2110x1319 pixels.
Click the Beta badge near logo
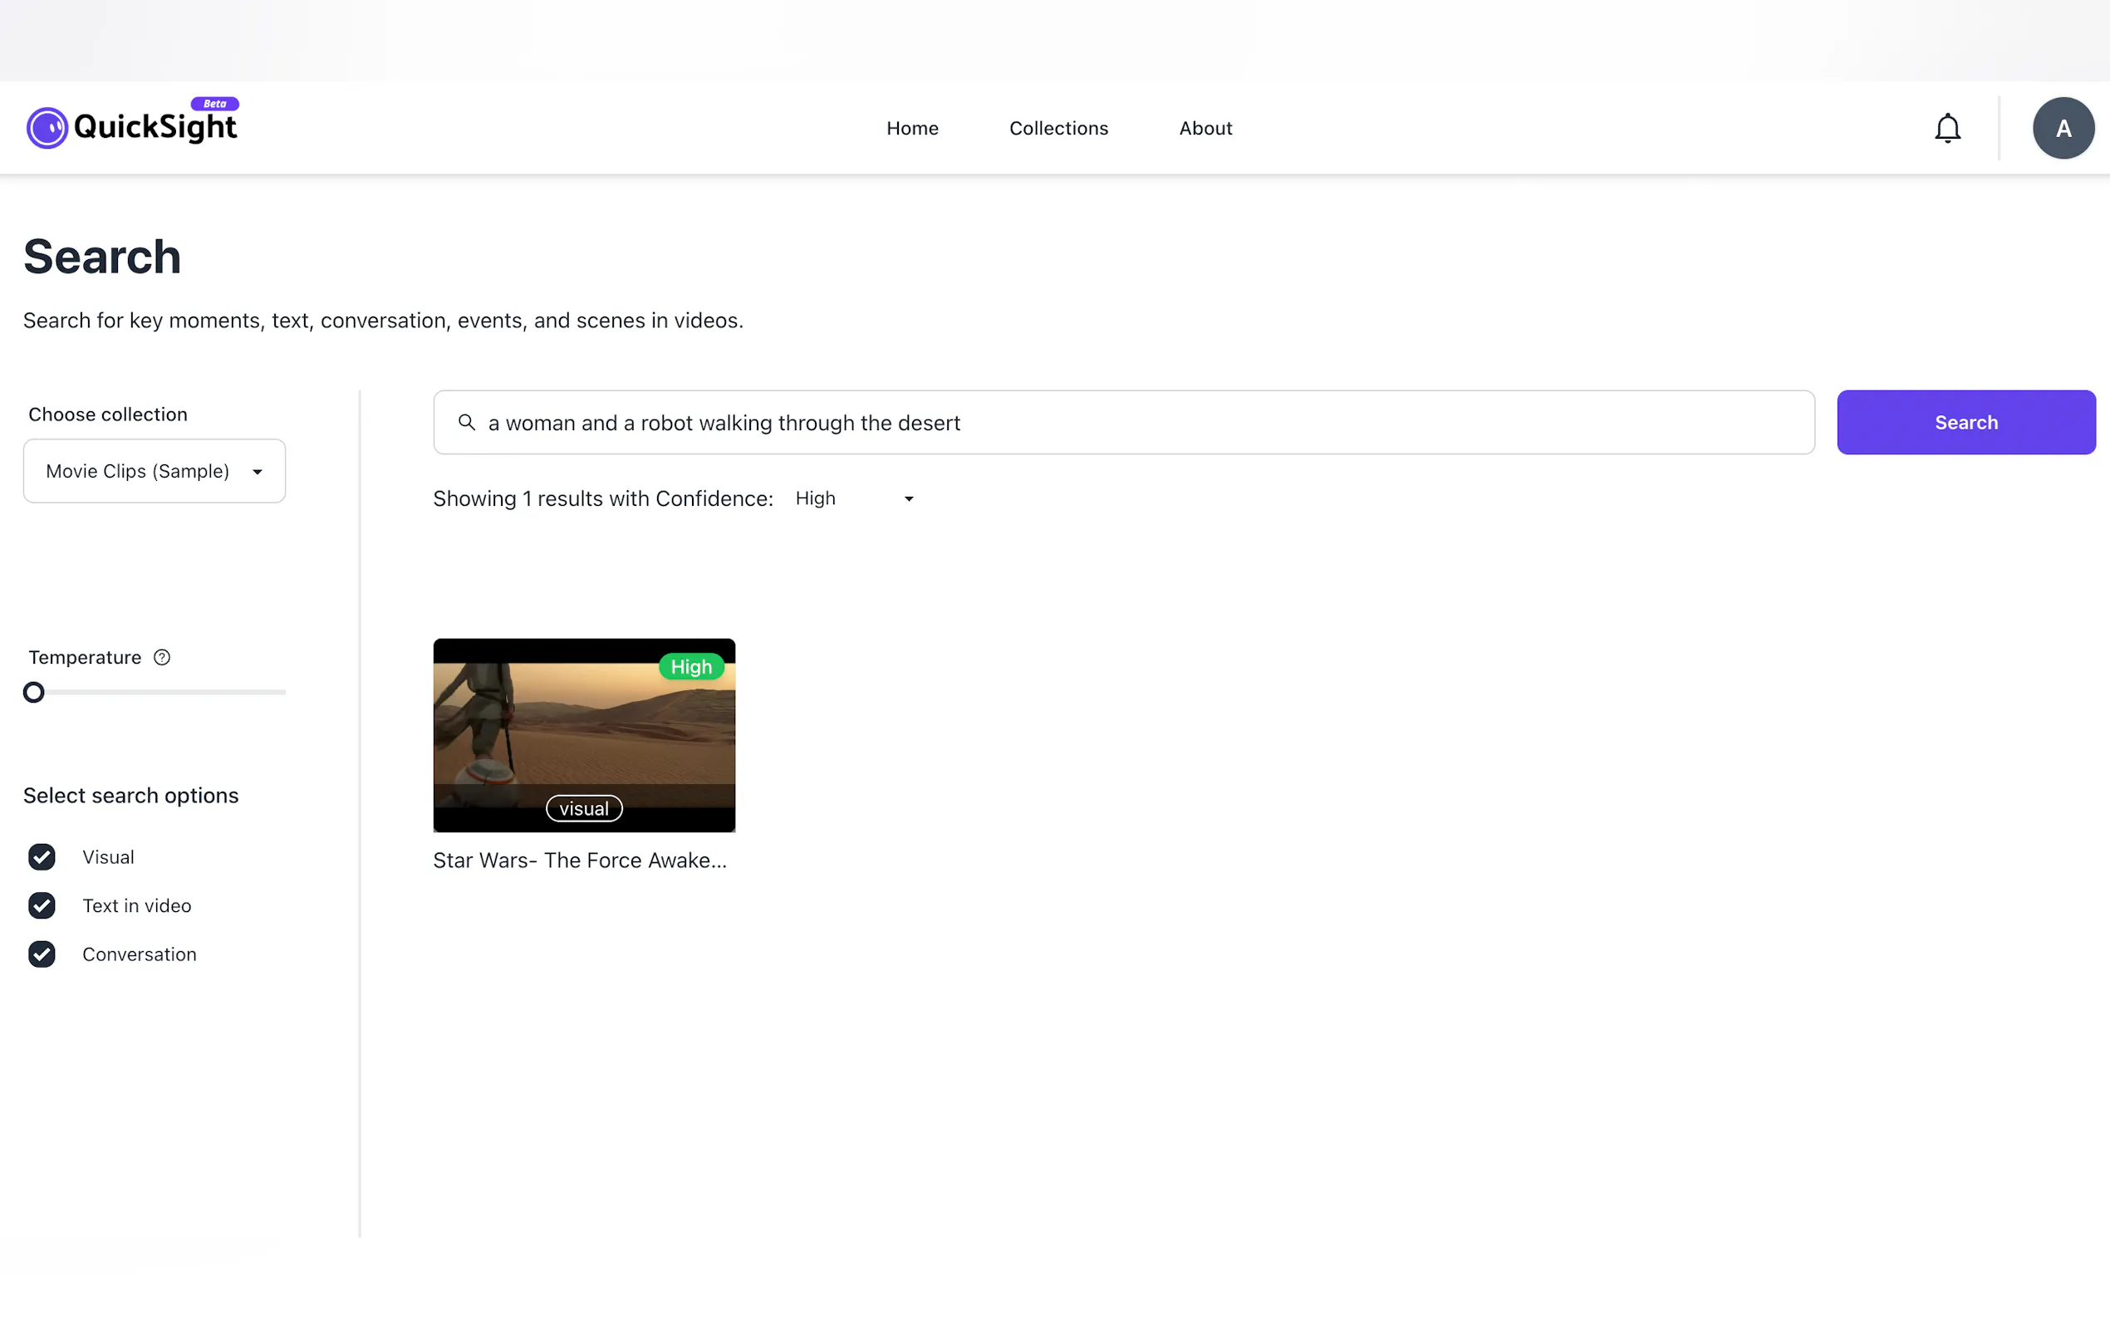[x=214, y=103]
